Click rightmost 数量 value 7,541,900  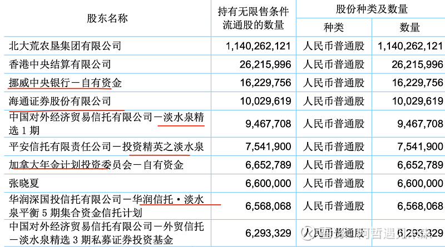(x=421, y=147)
